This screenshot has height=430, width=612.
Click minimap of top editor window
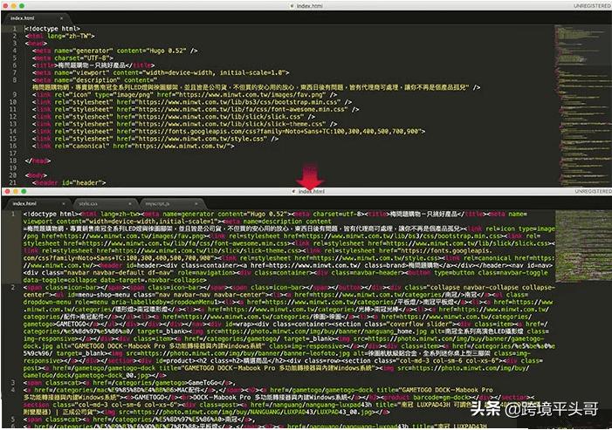(582, 106)
